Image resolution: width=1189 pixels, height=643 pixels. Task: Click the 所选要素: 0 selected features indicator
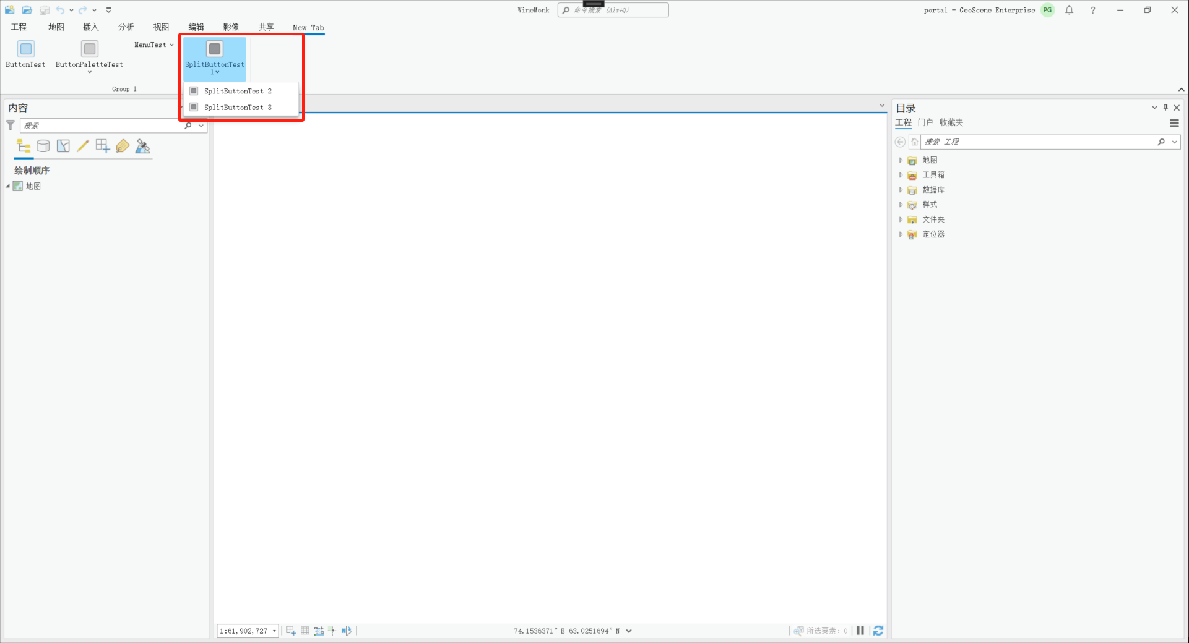coord(821,631)
